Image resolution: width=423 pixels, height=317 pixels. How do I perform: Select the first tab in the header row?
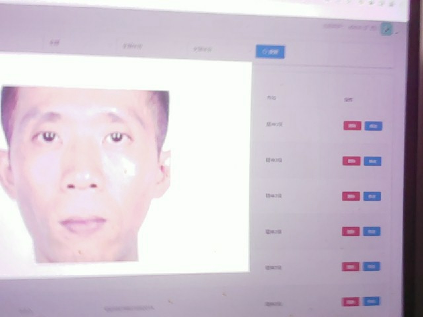point(54,43)
